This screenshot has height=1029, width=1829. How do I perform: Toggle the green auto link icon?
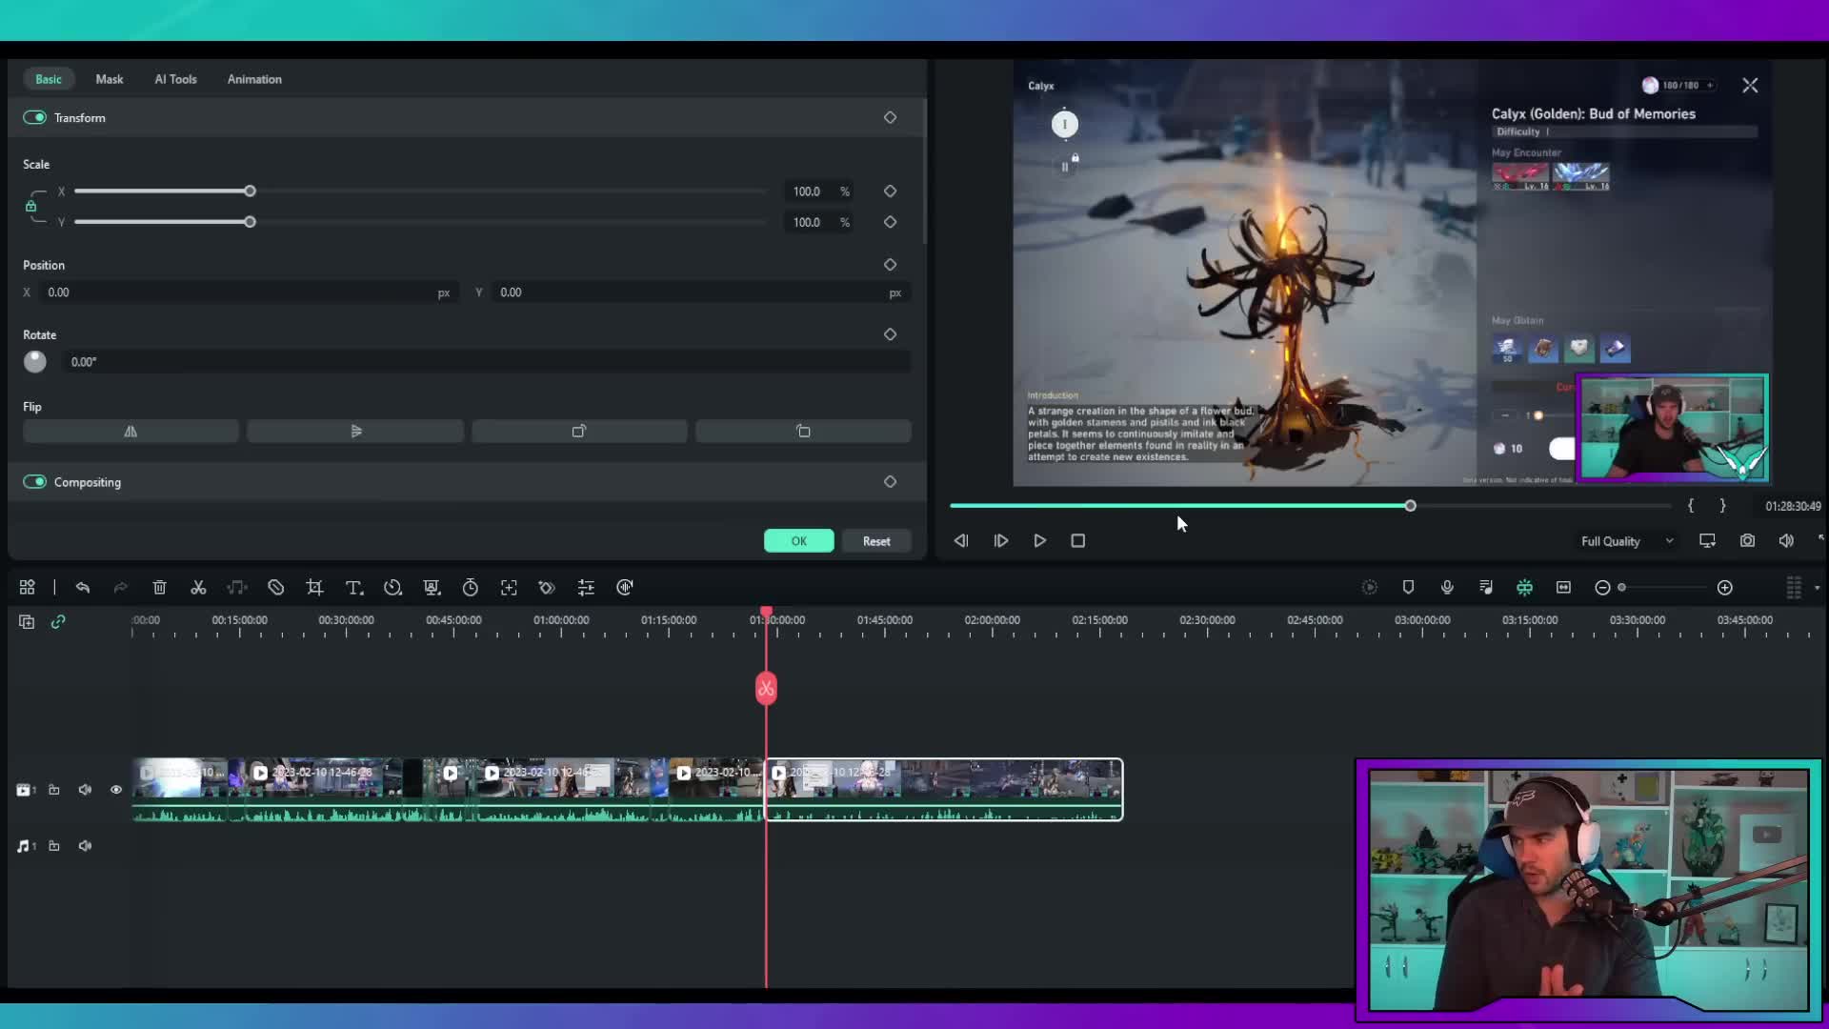(58, 622)
